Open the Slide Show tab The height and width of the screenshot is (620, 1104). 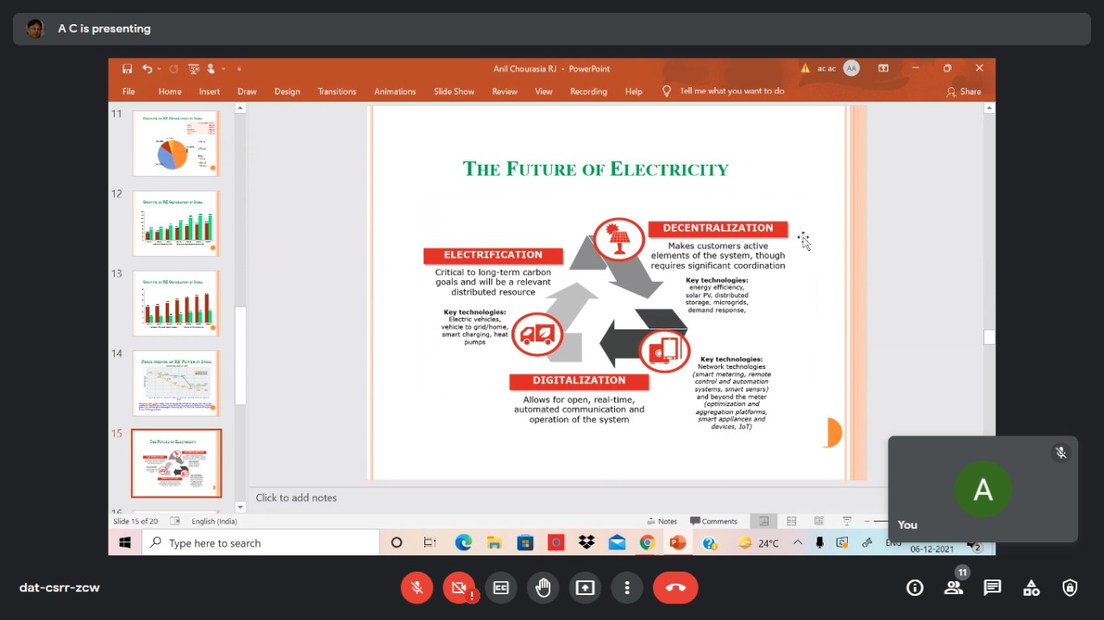click(454, 91)
